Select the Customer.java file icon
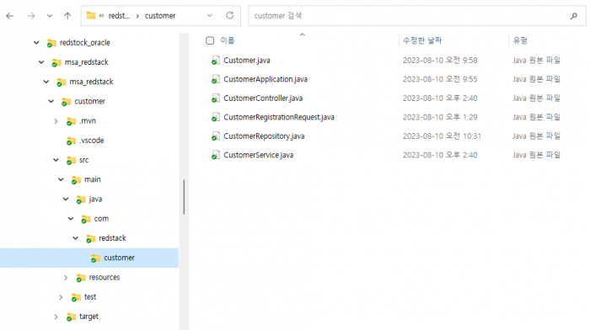The image size is (590, 330). click(x=216, y=61)
